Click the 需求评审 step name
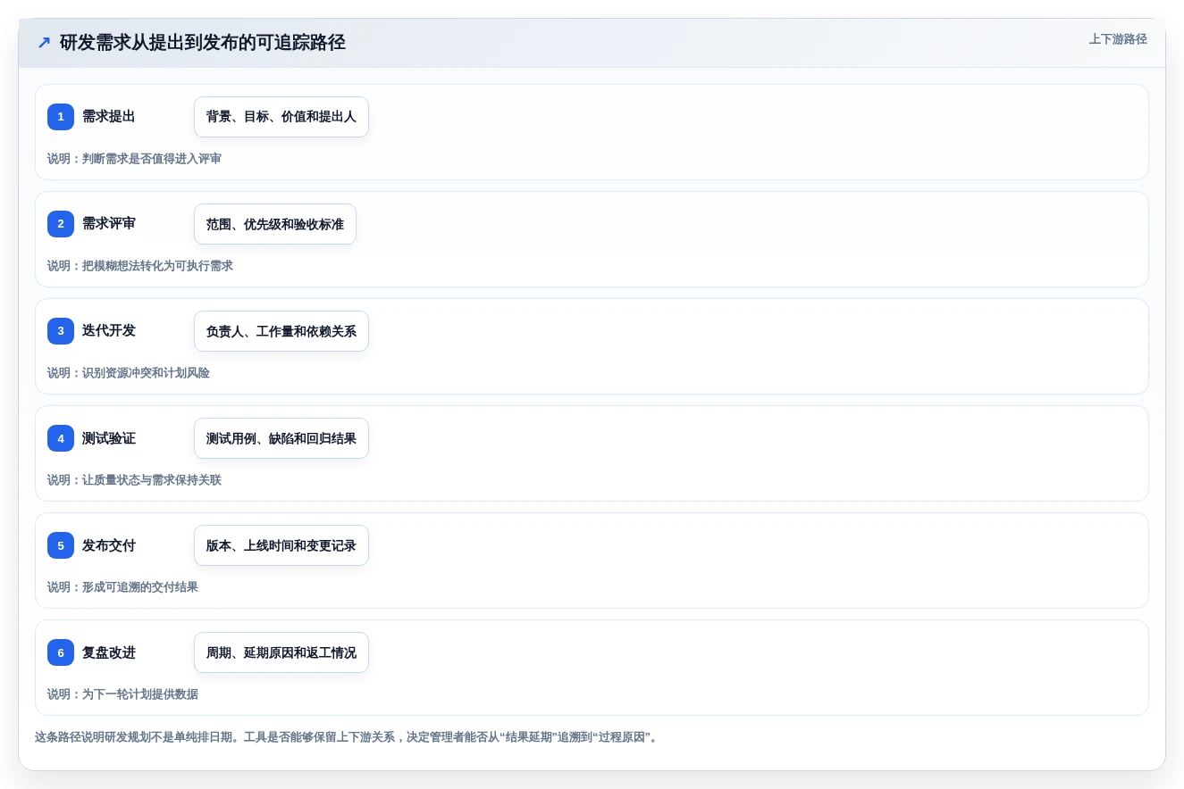This screenshot has width=1184, height=789. tap(109, 223)
